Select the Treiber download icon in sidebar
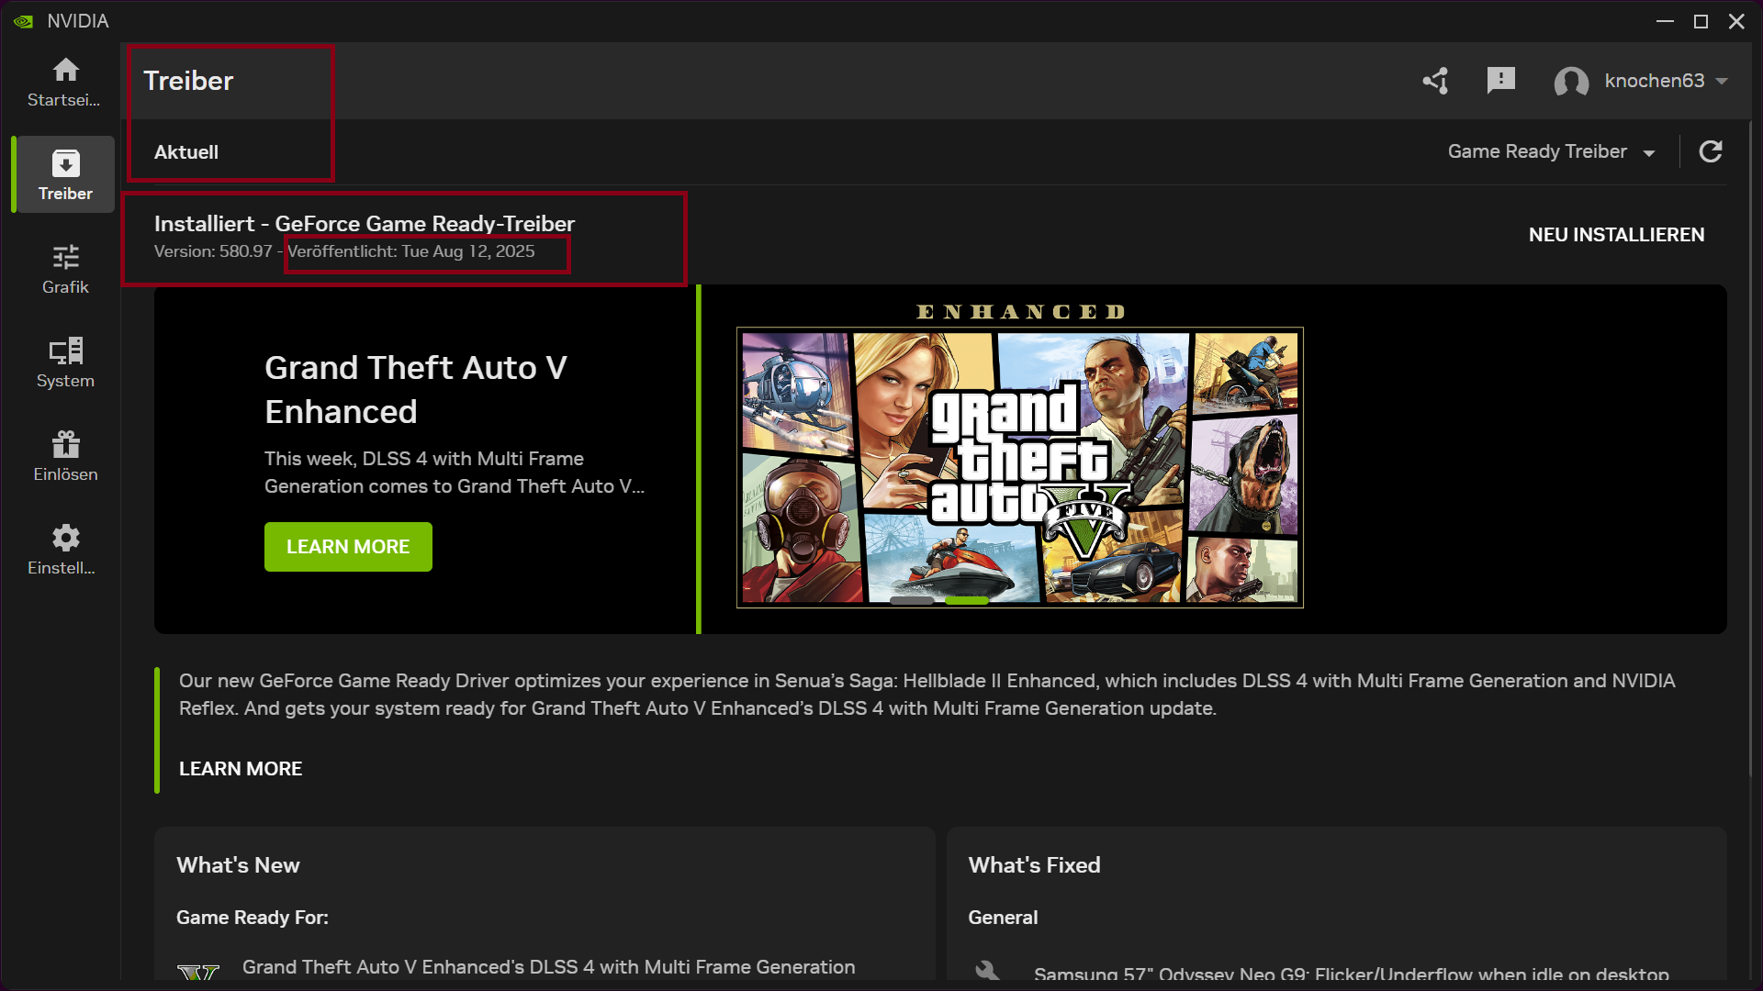The image size is (1763, 991). (65, 163)
